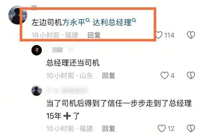Like the top comment with 114 likes
The height and width of the screenshot is (135, 204).
[x=159, y=35]
